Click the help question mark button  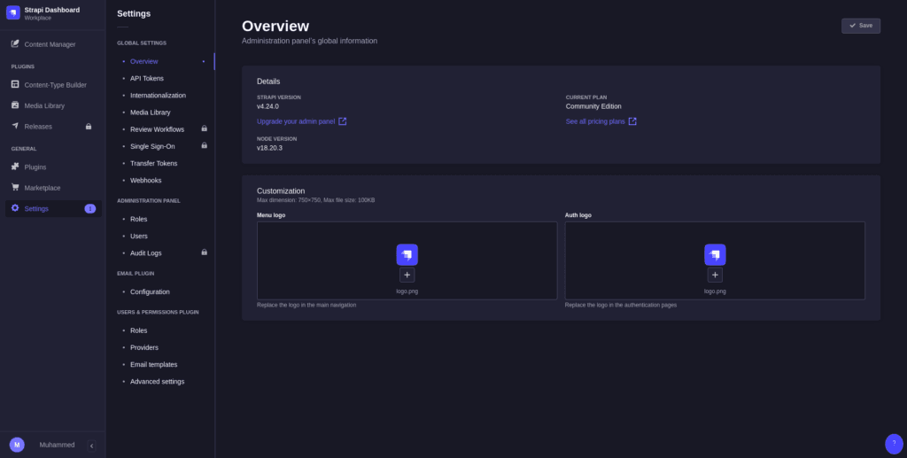pyautogui.click(x=894, y=443)
